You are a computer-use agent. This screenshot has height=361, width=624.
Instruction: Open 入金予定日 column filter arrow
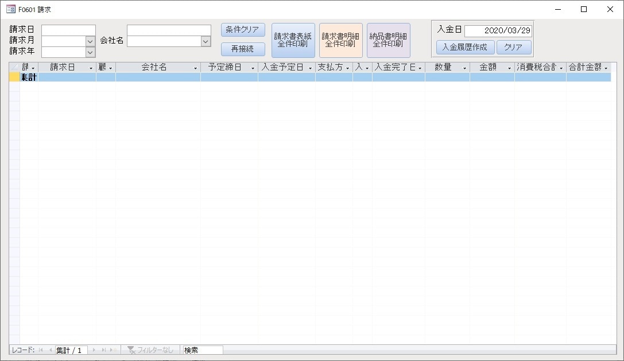pos(311,68)
